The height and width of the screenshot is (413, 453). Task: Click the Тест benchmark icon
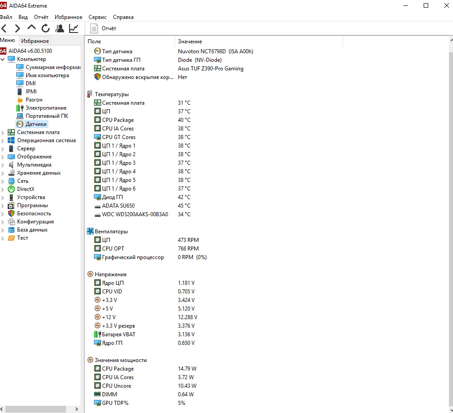click(x=11, y=238)
